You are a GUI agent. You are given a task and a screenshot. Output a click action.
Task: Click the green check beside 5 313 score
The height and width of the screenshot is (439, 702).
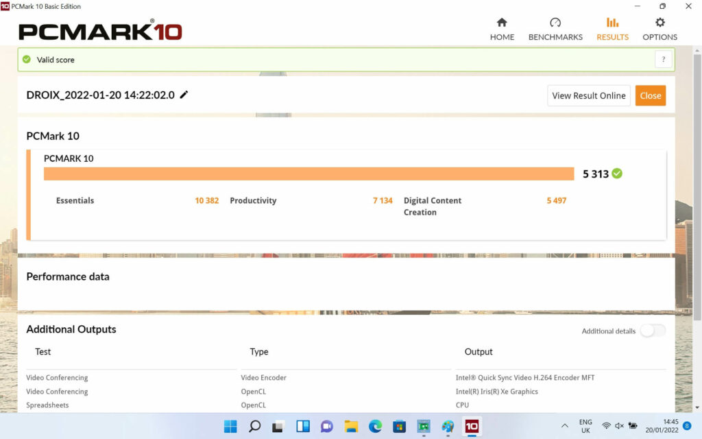(617, 174)
